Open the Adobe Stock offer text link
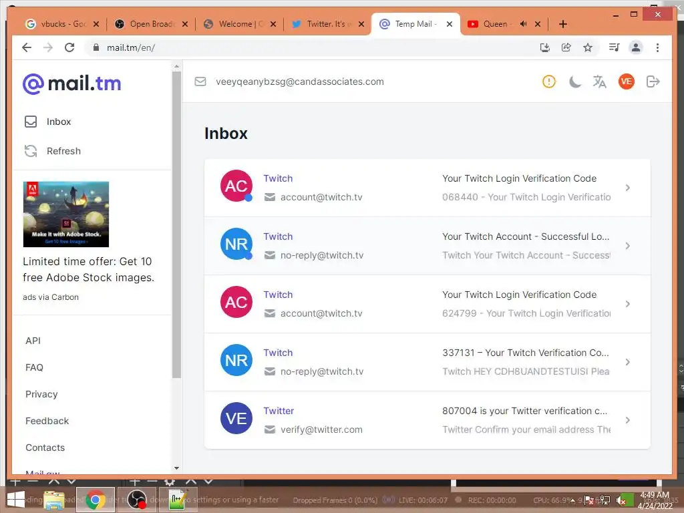 coord(89,270)
